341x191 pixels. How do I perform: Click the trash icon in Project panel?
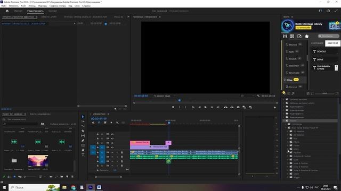72,177
